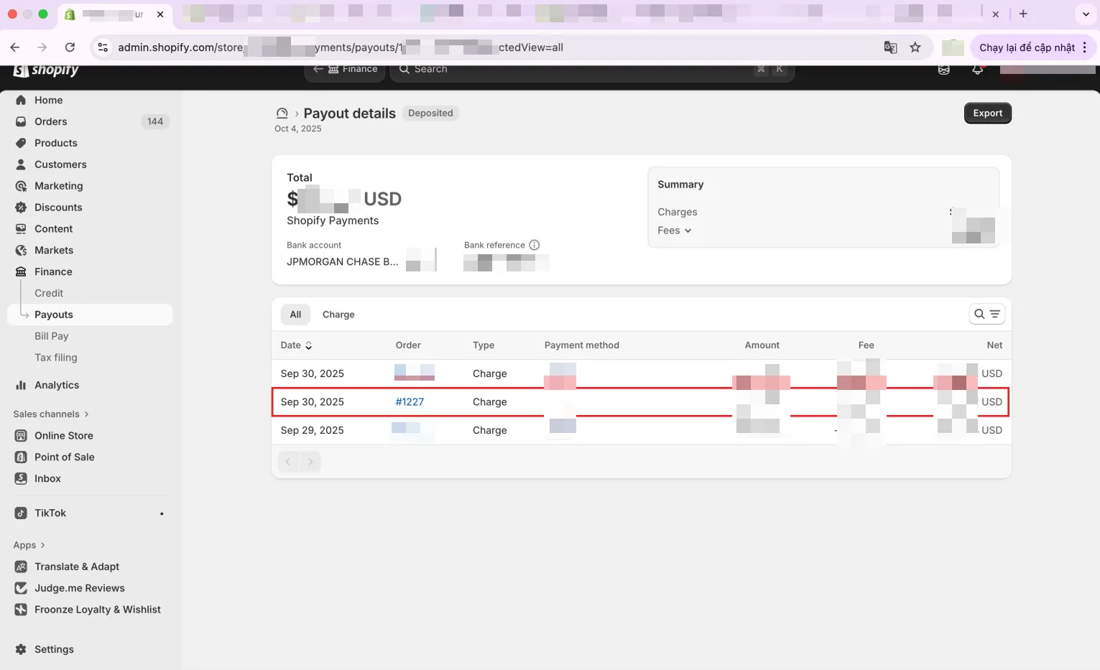Click the Discounts sidebar icon
1100x670 pixels.
click(21, 208)
